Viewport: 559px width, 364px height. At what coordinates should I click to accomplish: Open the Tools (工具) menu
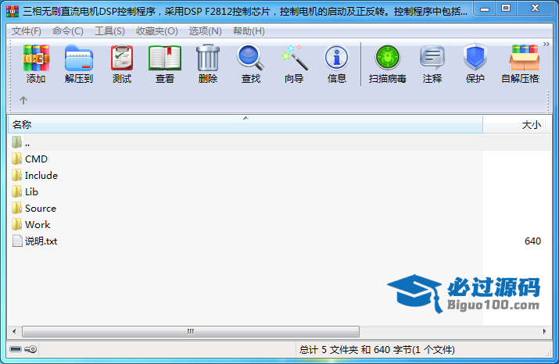[x=109, y=31]
